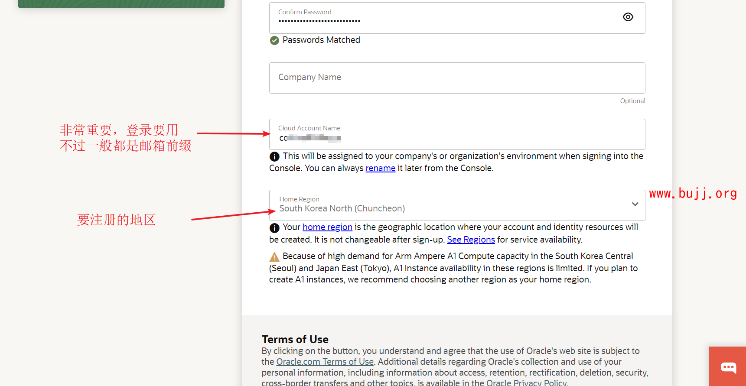Open the red chat support button

pos(728,367)
